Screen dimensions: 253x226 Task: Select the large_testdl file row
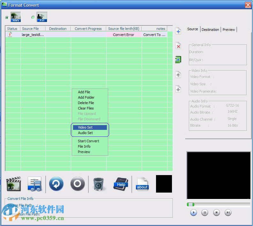33,35
